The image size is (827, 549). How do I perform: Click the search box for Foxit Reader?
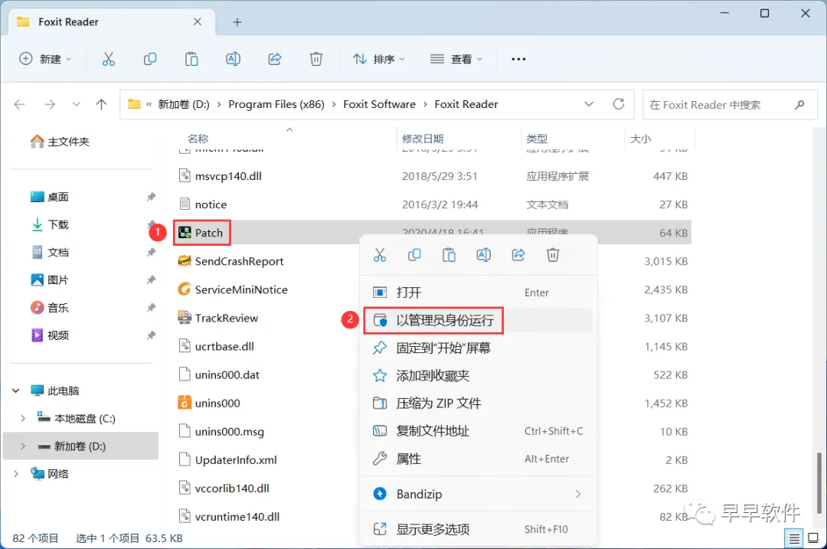730,105
